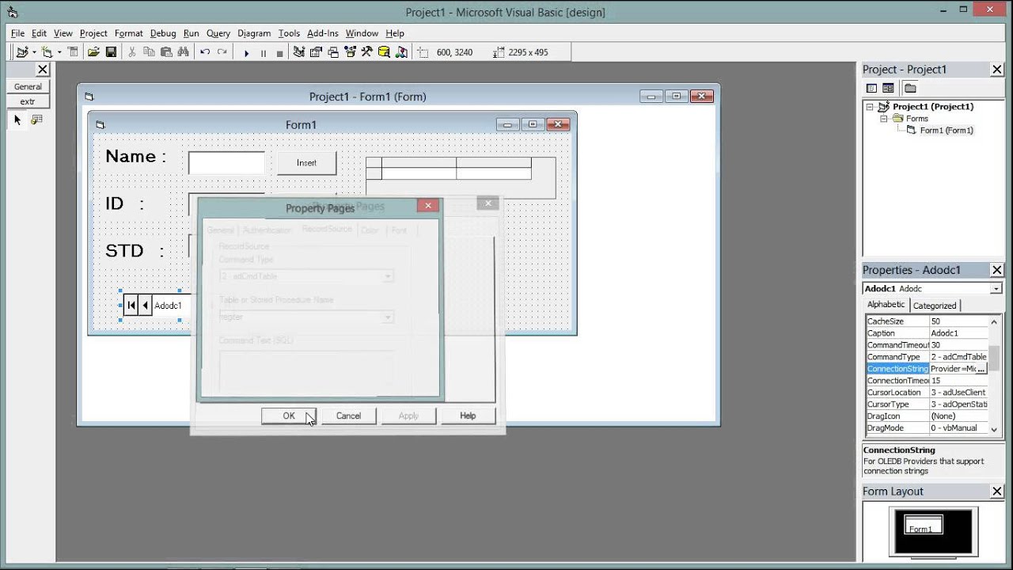
Task: Open the Project menu
Action: pyautogui.click(x=93, y=33)
